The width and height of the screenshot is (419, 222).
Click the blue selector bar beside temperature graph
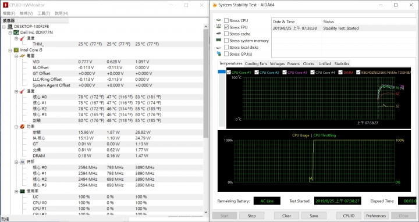pos(222,71)
